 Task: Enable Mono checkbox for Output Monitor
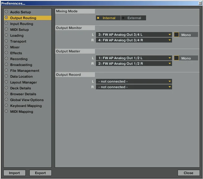pos(176,35)
